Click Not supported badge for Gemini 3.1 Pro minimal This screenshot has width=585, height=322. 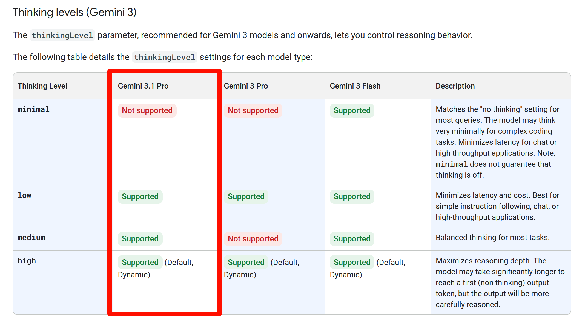tap(147, 110)
